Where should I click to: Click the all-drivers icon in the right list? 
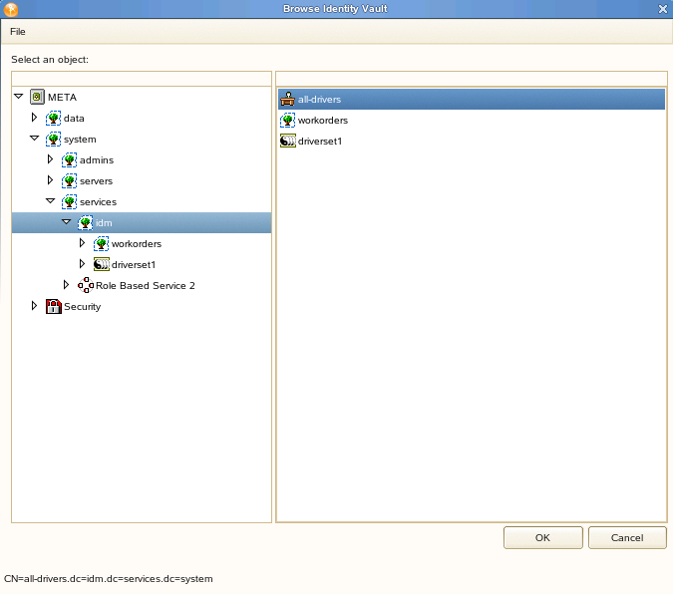pyautogui.click(x=287, y=99)
